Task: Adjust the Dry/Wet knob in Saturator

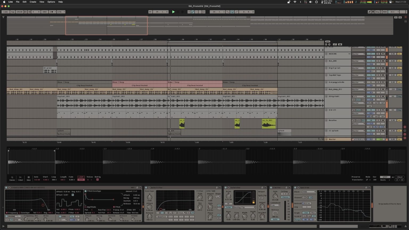Action: click(262, 216)
